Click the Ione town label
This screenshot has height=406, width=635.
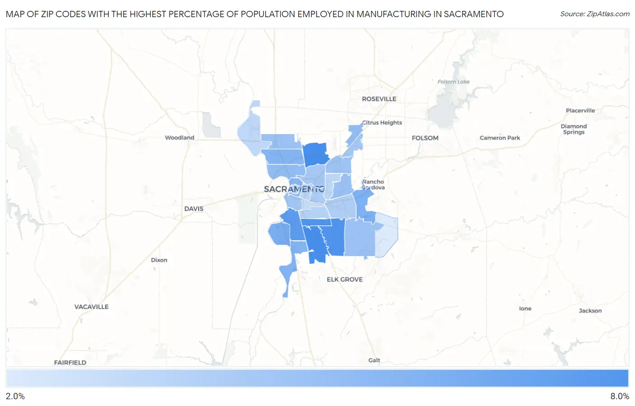525,308
